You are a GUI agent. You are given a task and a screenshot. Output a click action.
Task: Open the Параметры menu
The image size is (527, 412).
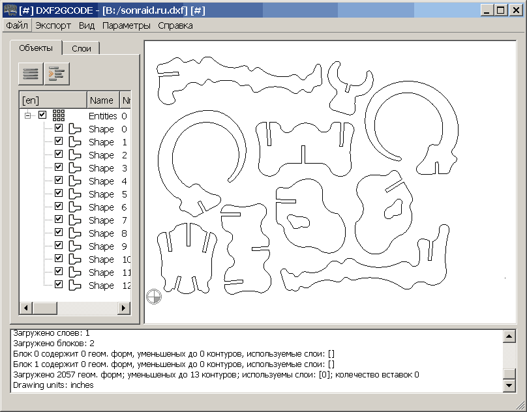pyautogui.click(x=126, y=25)
